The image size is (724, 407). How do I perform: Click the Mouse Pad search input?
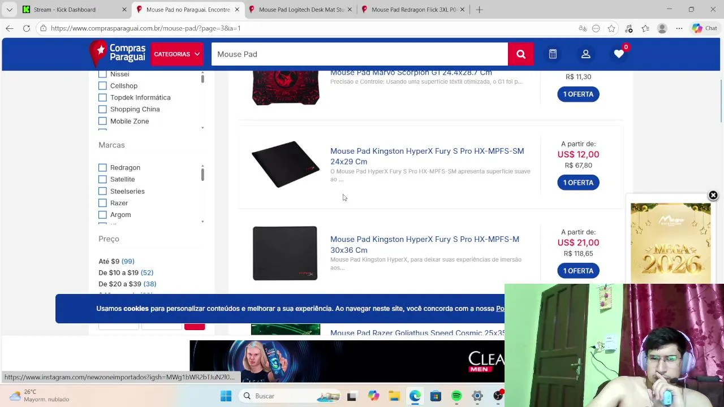coord(360,54)
